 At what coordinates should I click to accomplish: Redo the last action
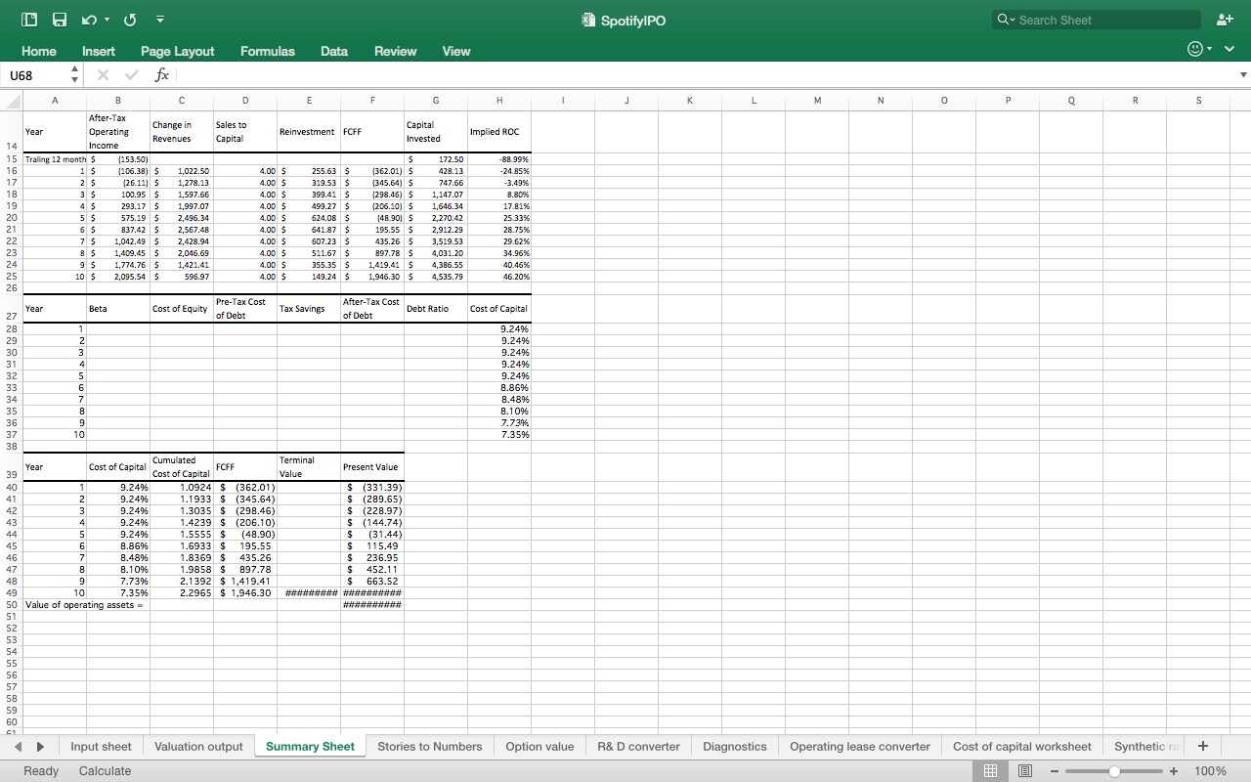[x=129, y=19]
